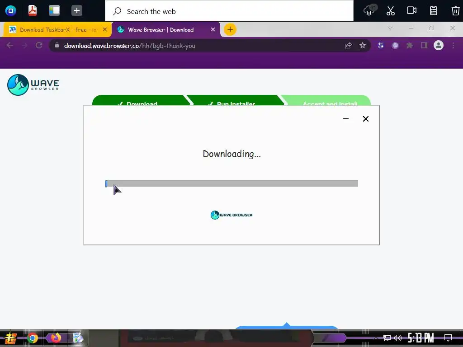Image resolution: width=463 pixels, height=347 pixels.
Task: Click the download progress bar
Action: (x=231, y=183)
